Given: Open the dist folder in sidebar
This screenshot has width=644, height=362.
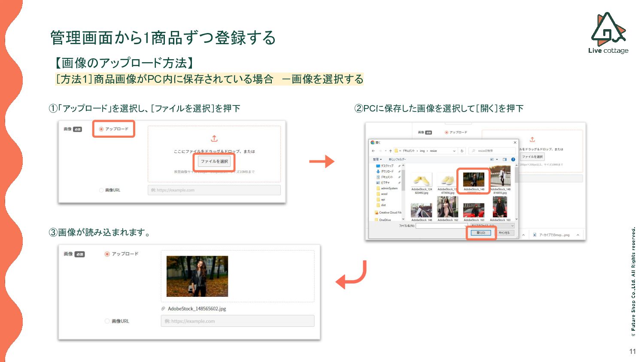Looking at the screenshot, I should pos(381,205).
